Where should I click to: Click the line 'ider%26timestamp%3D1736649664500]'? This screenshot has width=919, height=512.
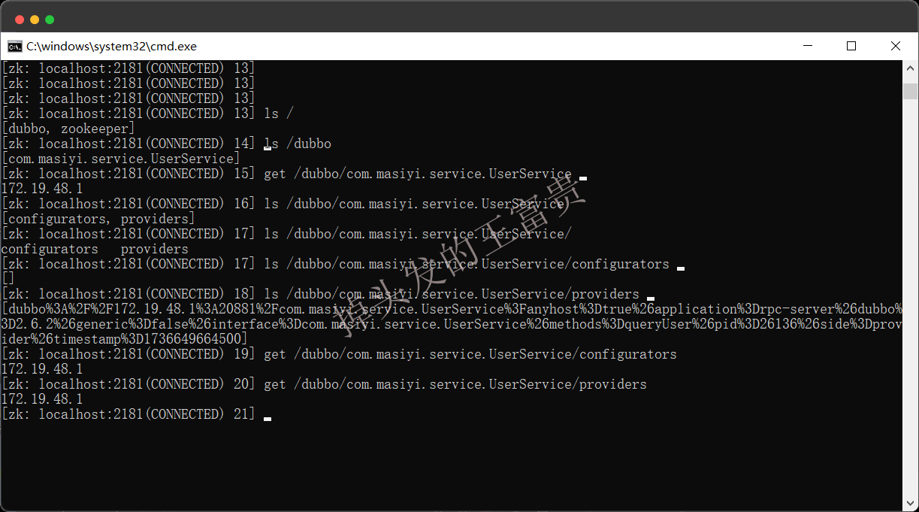click(125, 339)
